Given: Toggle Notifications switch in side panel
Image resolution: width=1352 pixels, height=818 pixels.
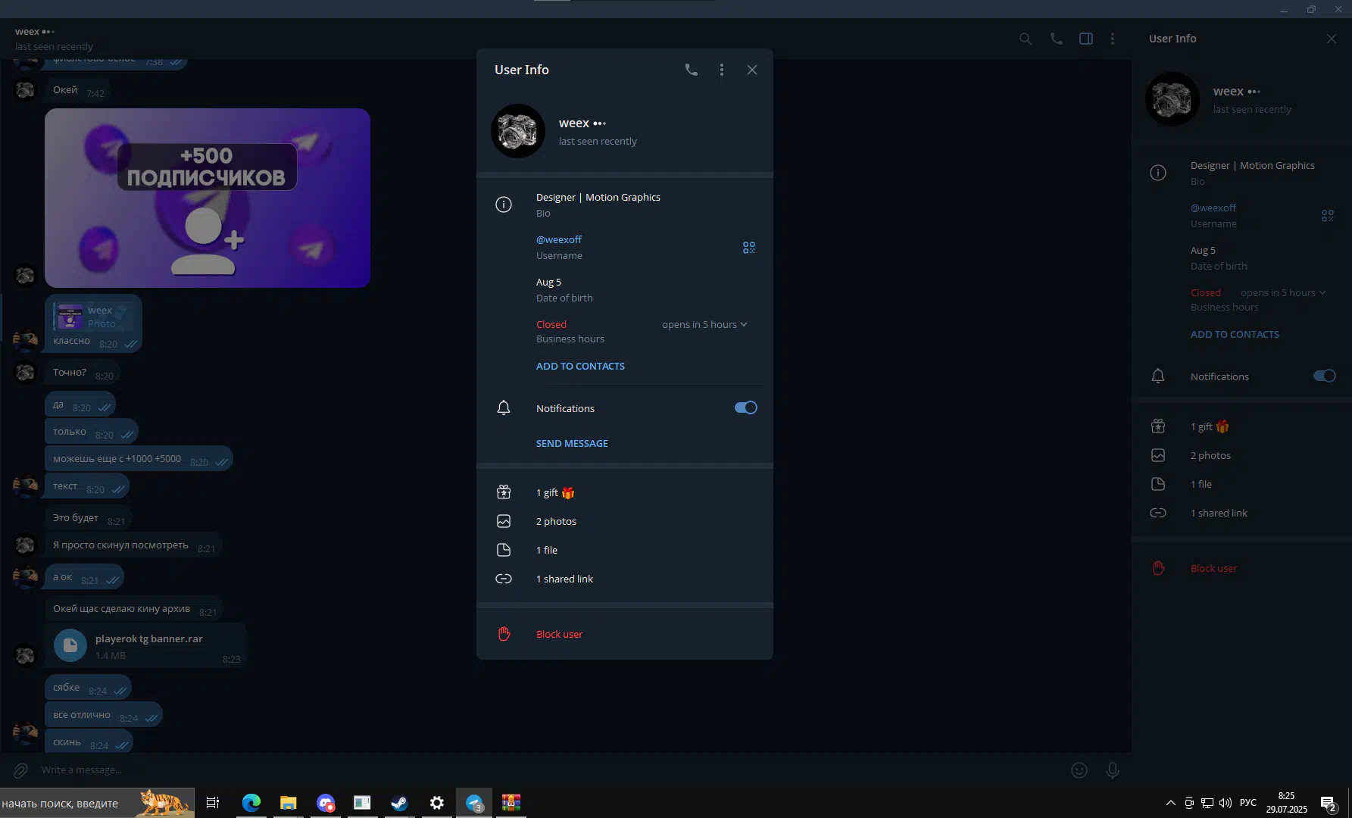Looking at the screenshot, I should click(1324, 376).
